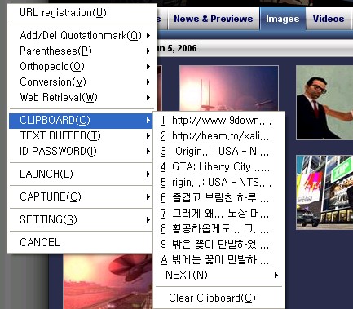The height and width of the screenshot is (309, 353).
Task: Paste clipboard entry 1 http://www.9down
Action: click(x=219, y=120)
